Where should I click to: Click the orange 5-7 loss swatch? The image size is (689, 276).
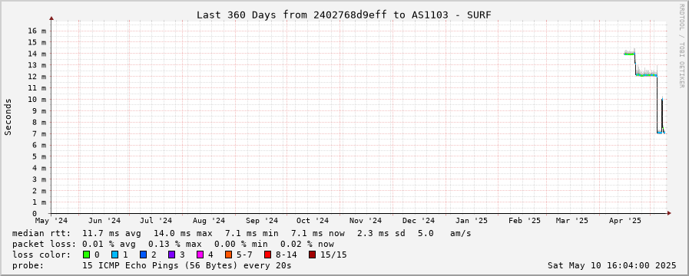click(x=228, y=255)
